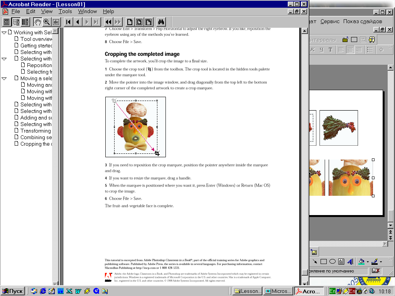Open the Tools menu
The image size is (395, 296).
pos(65,11)
